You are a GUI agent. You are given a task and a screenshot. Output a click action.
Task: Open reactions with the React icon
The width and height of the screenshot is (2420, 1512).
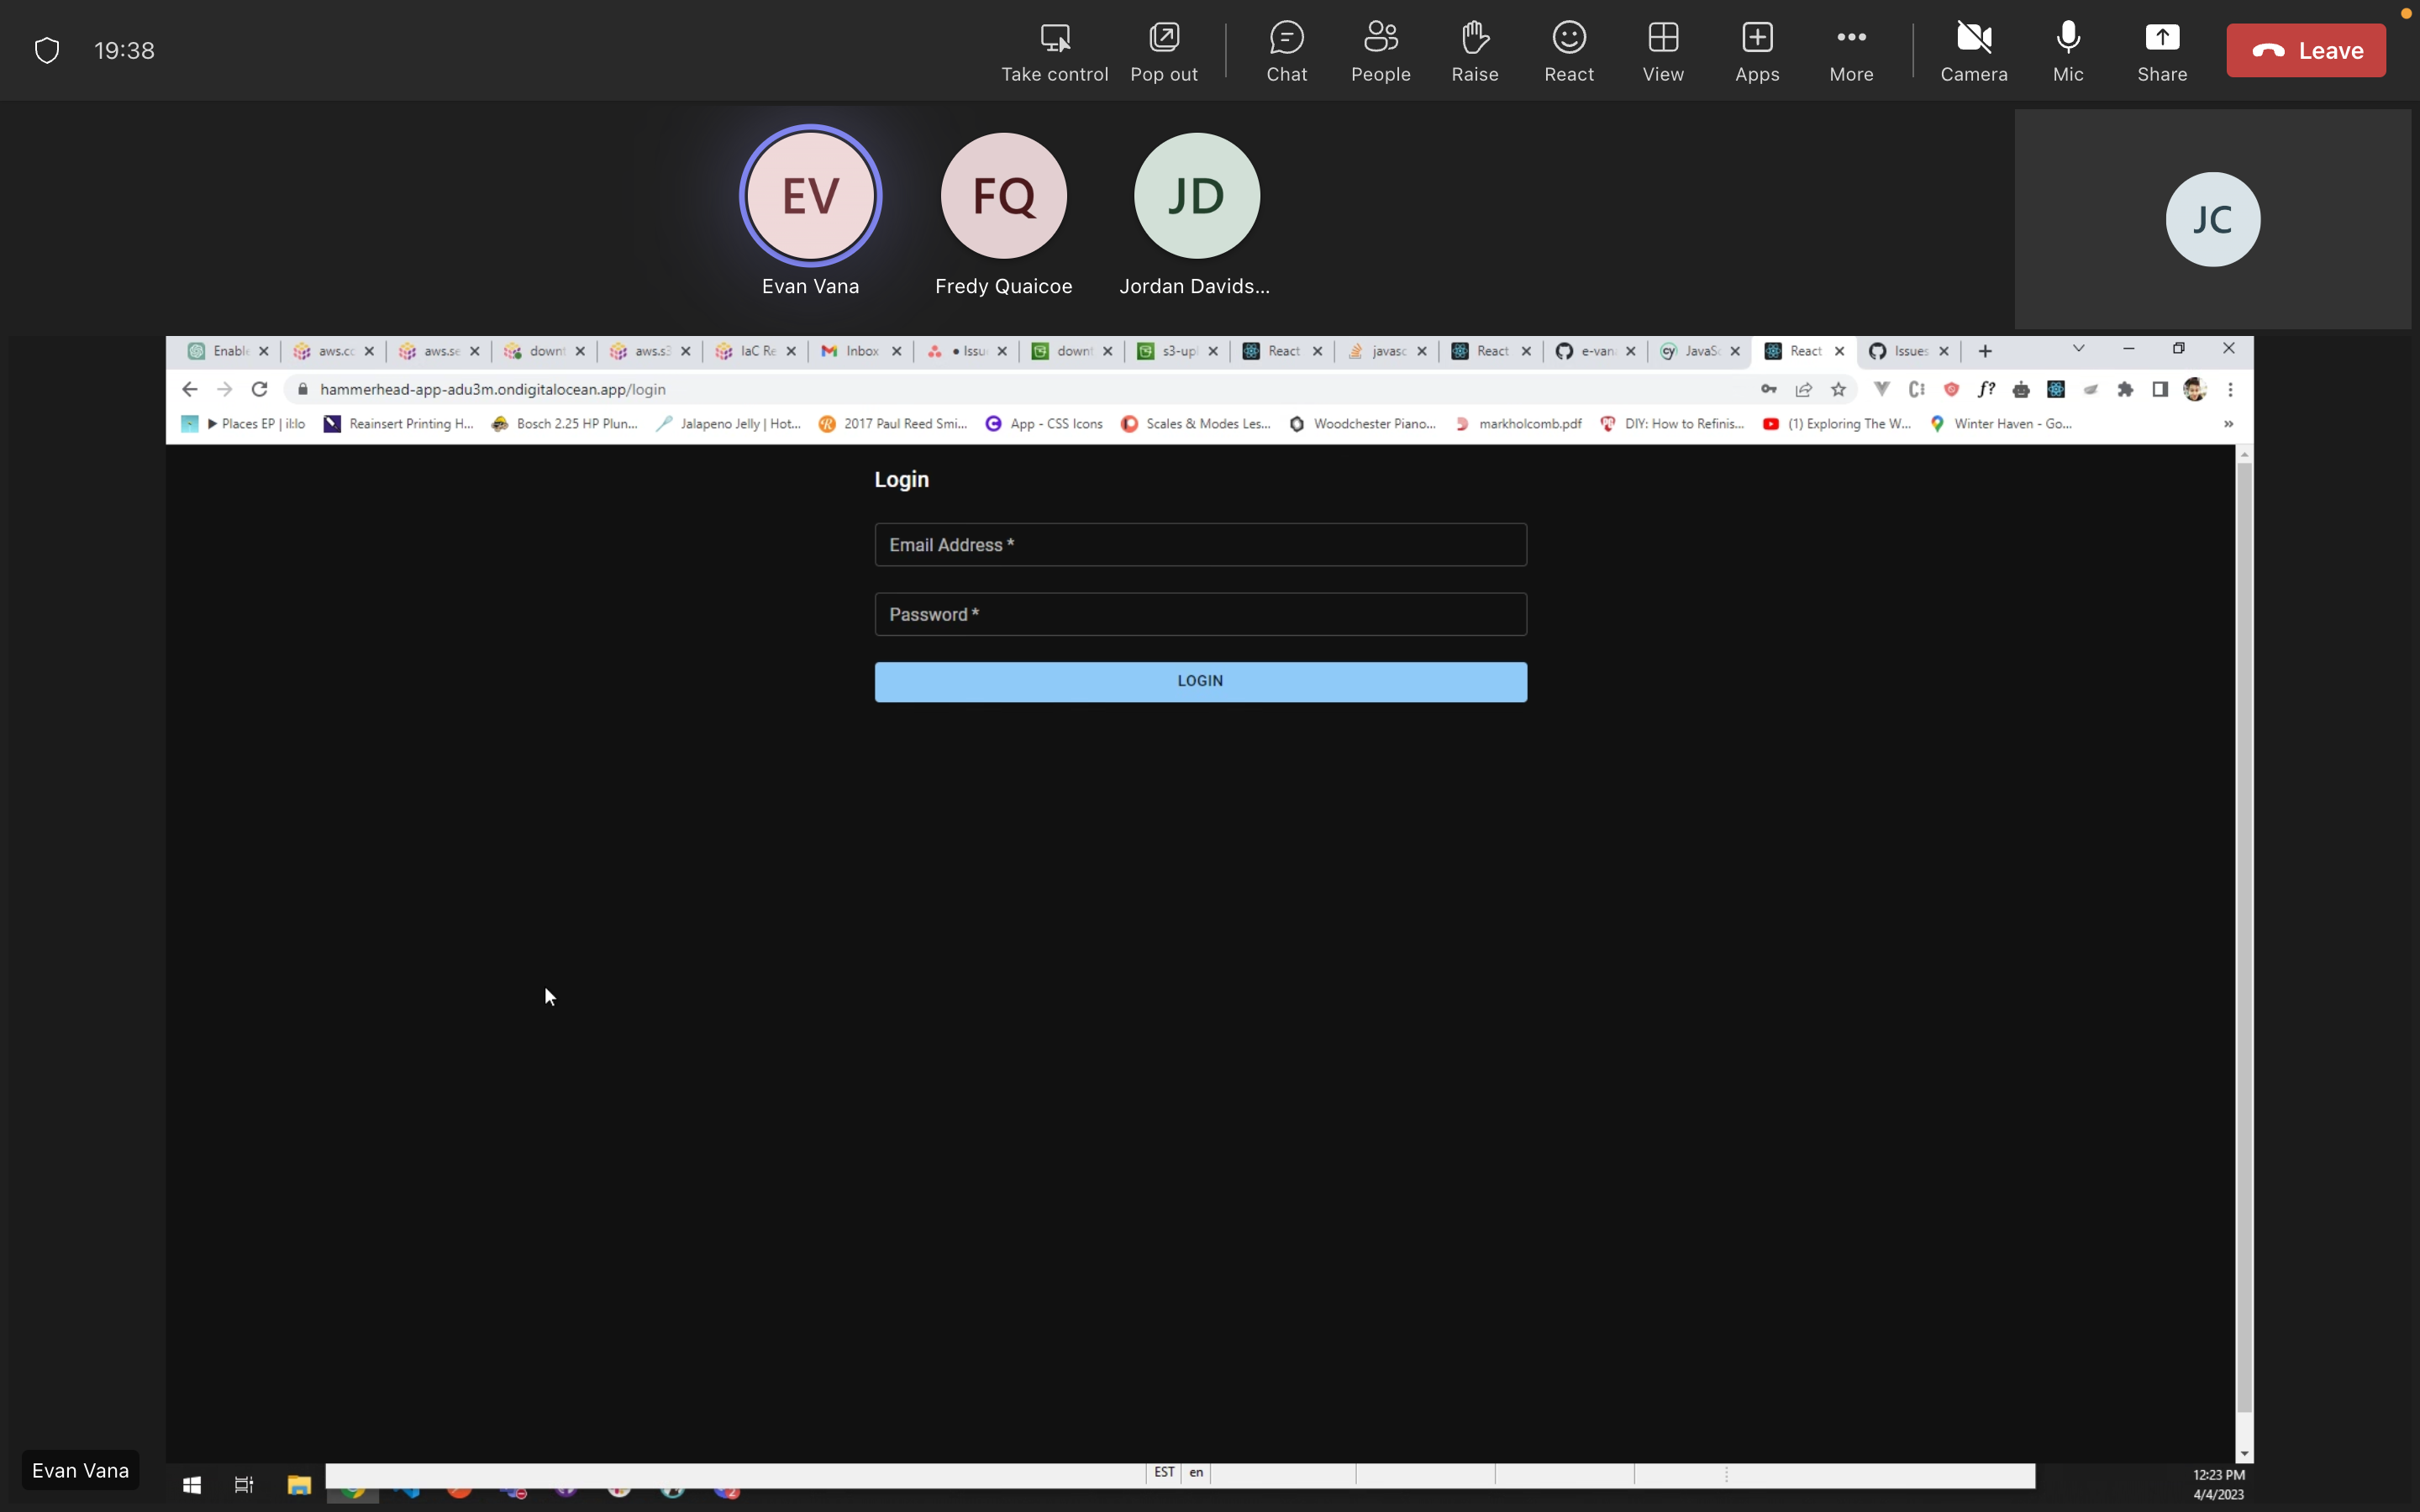pyautogui.click(x=1568, y=50)
